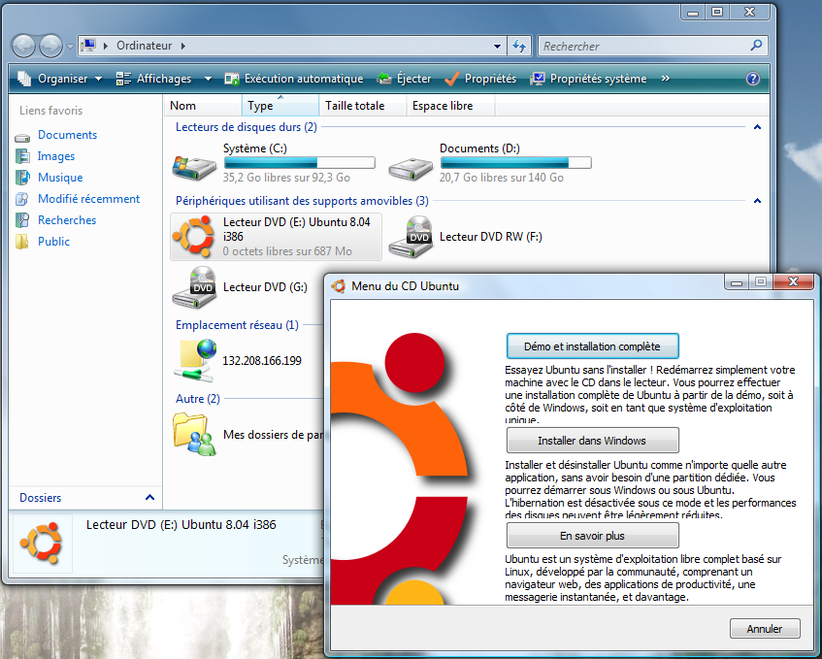
Task: Click Ubuntu thumbnail in details pane
Action: tap(42, 544)
